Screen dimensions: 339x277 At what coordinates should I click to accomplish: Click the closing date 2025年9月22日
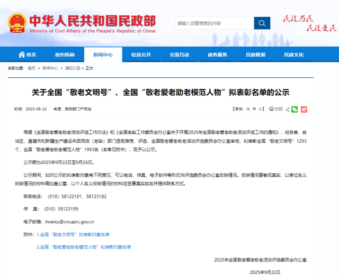click(265, 272)
